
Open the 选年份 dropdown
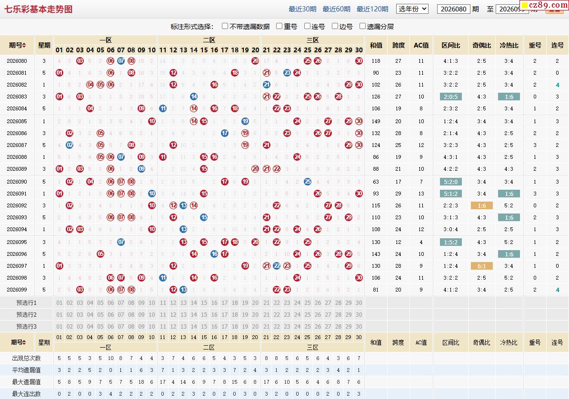(412, 9)
